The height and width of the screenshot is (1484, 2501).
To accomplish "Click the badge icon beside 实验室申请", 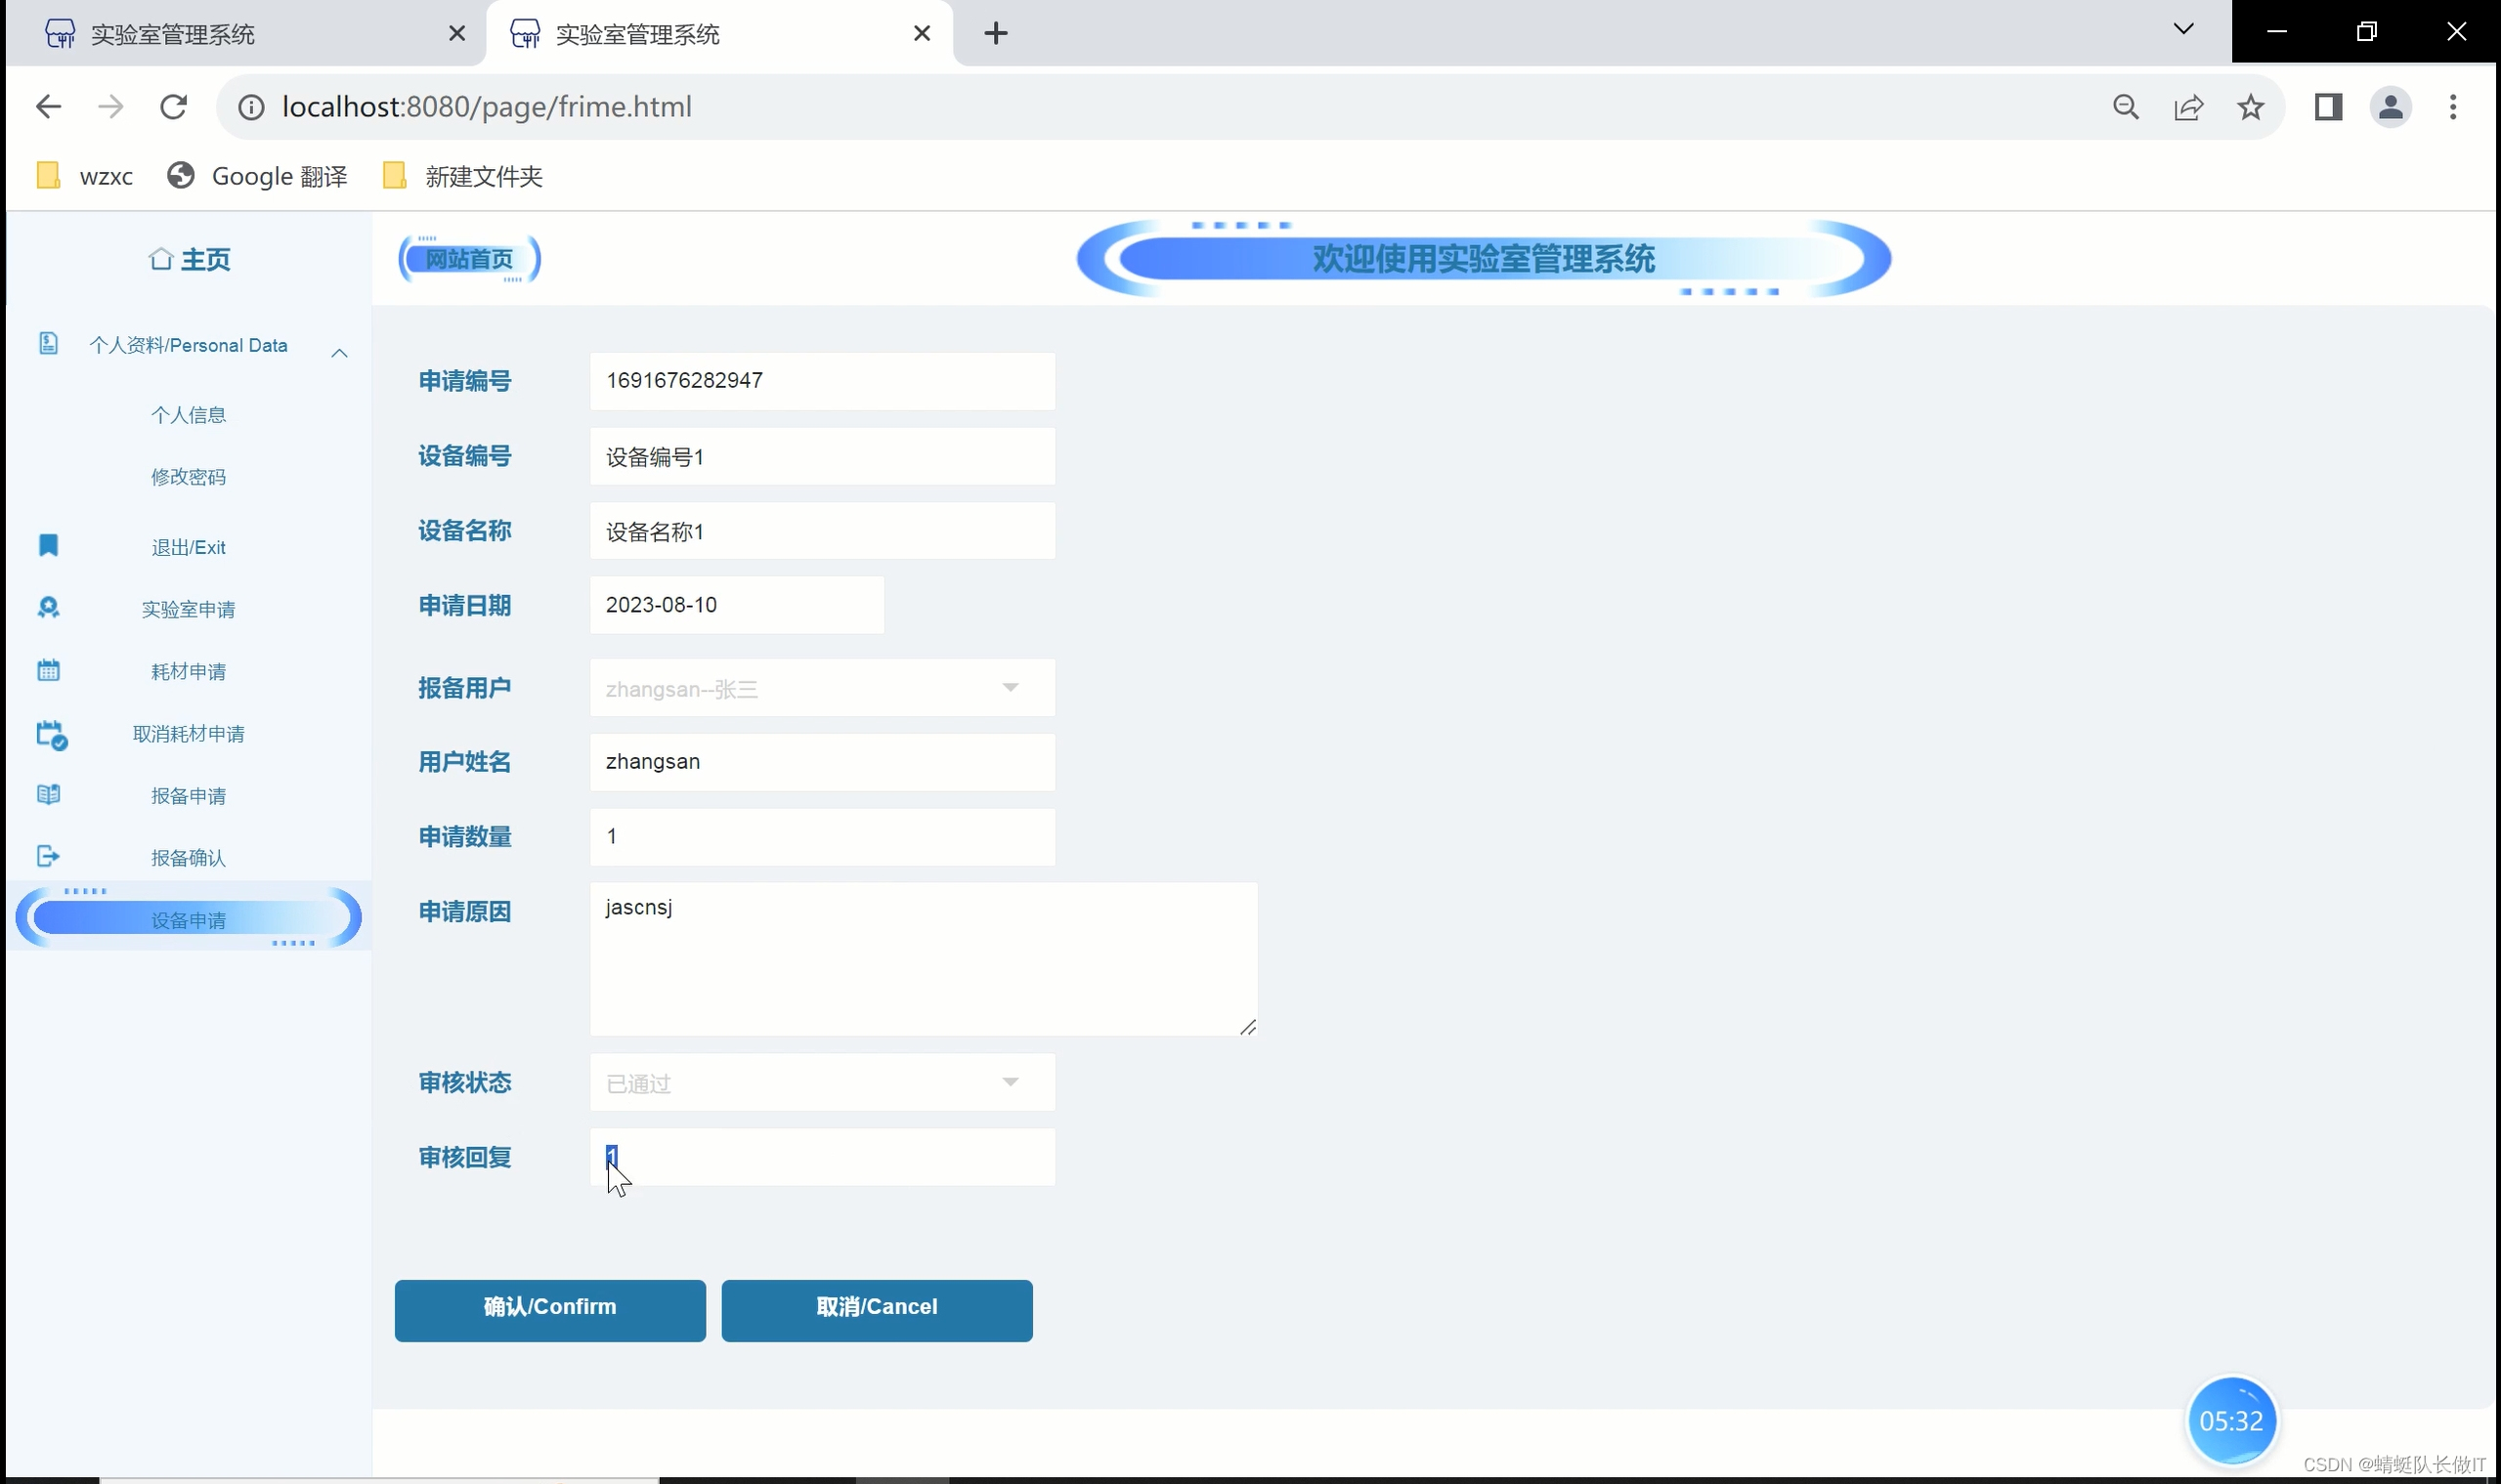I will (48, 608).
